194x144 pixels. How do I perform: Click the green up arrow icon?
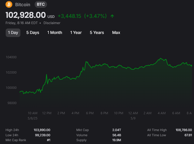click(112, 16)
